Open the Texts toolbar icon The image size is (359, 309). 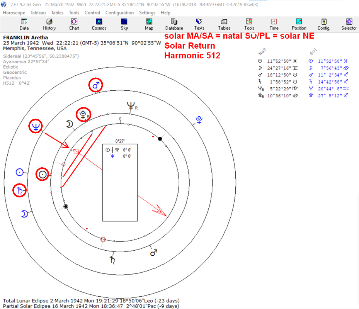click(199, 24)
